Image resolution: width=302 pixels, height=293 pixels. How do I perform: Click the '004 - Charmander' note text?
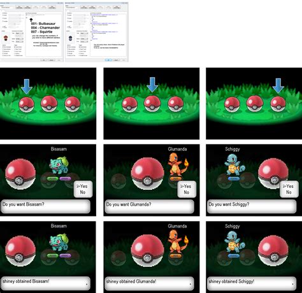[45, 27]
